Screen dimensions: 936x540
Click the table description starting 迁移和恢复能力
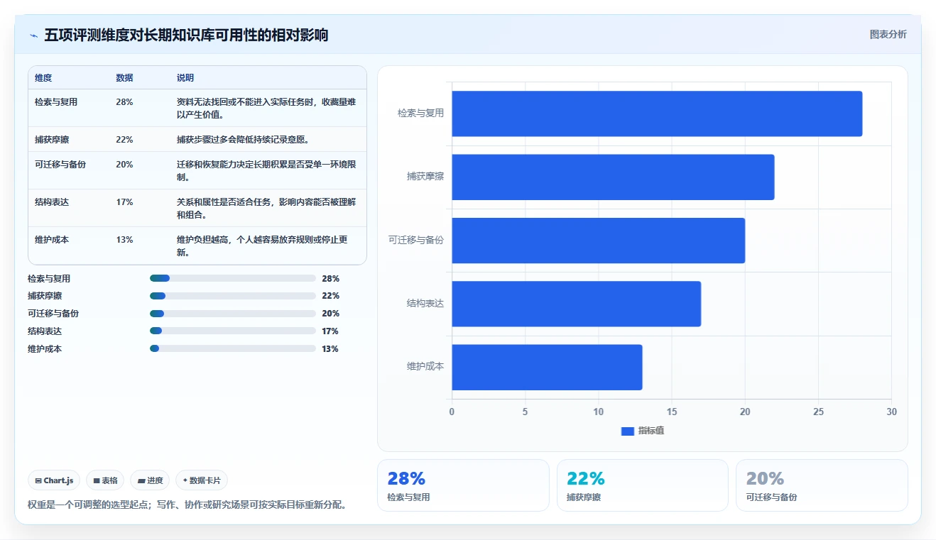267,171
